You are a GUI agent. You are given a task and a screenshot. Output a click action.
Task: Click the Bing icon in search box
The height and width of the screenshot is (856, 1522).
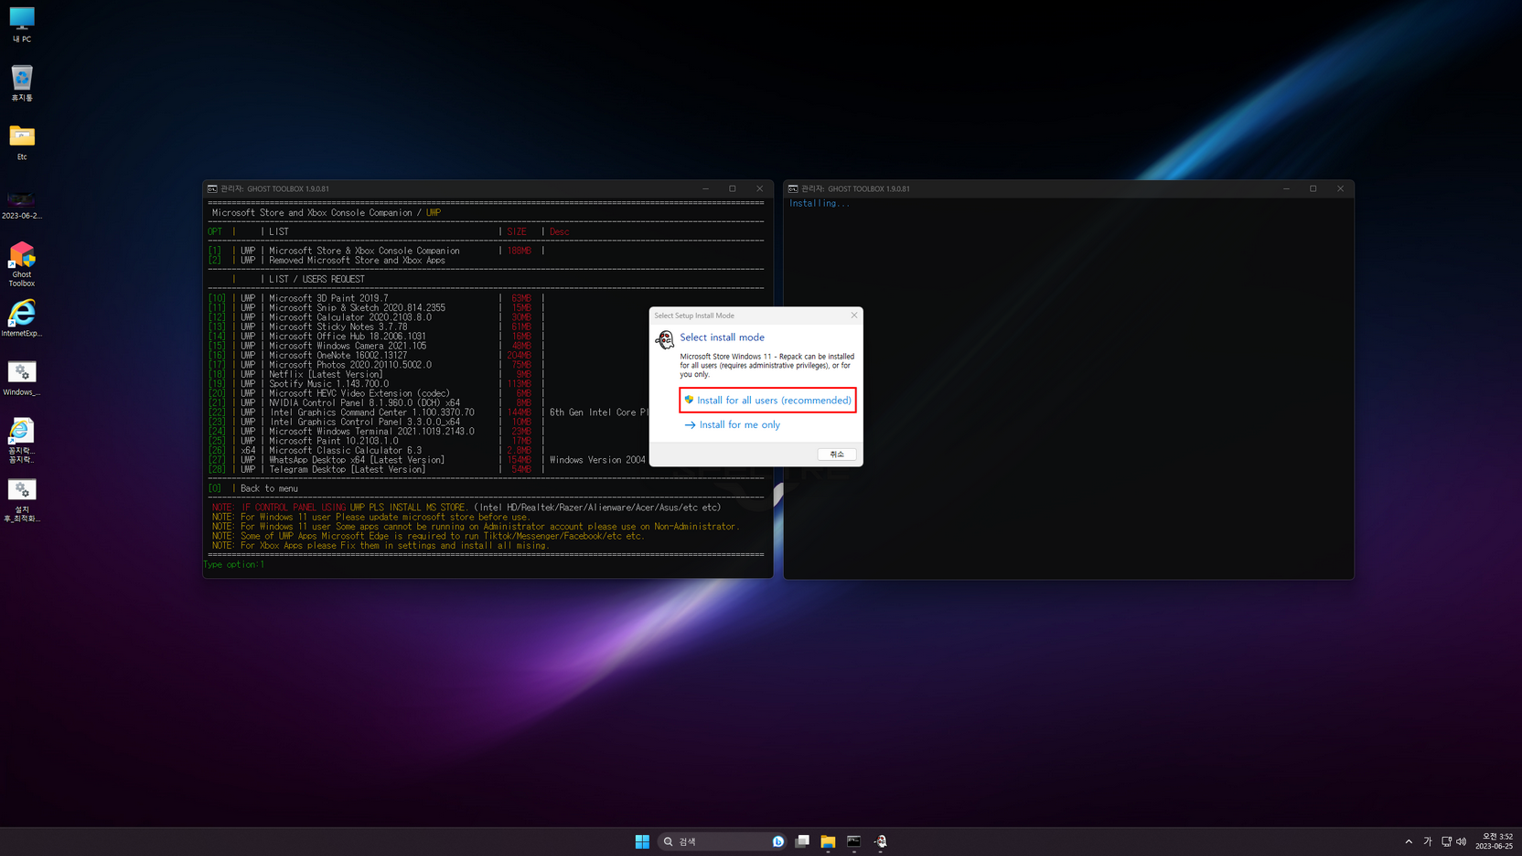tap(778, 841)
